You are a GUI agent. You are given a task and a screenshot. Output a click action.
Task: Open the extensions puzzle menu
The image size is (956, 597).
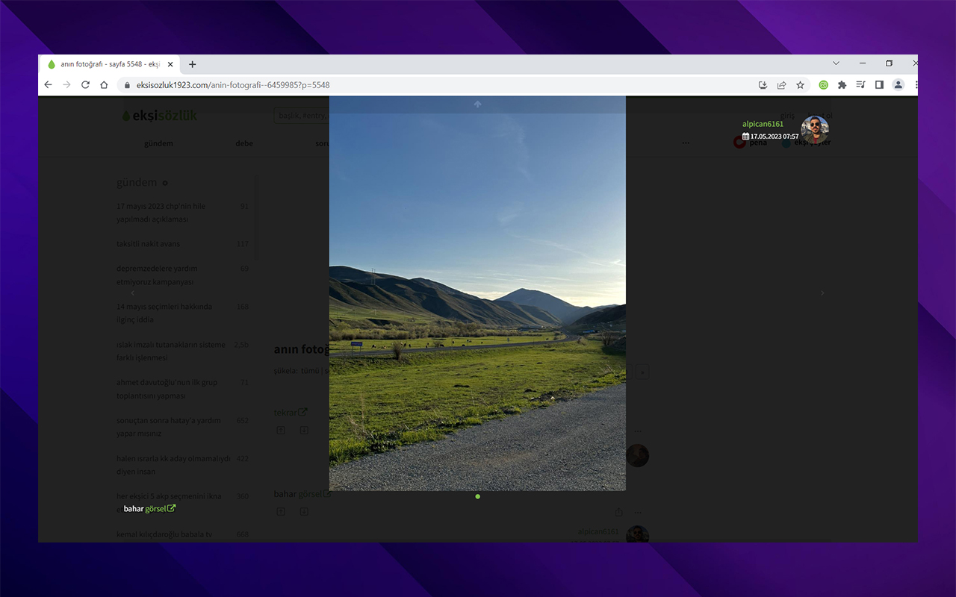pos(842,85)
